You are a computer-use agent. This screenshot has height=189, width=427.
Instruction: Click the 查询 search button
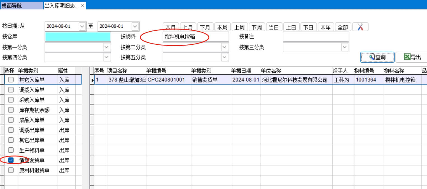[377, 57]
